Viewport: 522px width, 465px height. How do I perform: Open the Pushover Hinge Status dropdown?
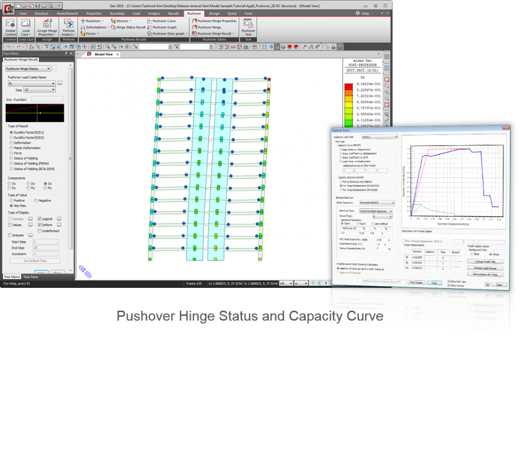28,68
